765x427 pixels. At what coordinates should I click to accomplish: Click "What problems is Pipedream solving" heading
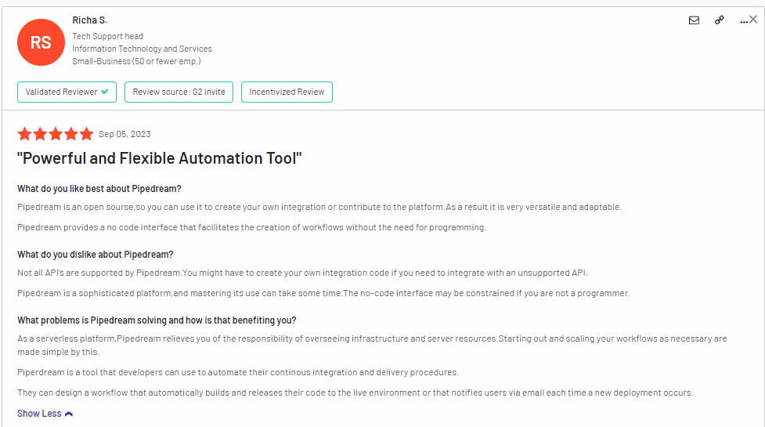tap(157, 320)
